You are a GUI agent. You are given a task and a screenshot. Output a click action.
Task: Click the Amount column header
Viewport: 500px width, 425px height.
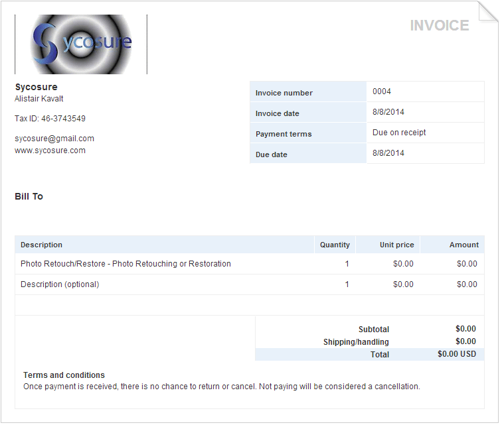[464, 245]
